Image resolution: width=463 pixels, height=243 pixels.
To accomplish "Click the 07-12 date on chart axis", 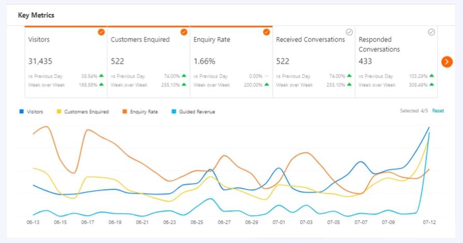I will pyautogui.click(x=429, y=222).
